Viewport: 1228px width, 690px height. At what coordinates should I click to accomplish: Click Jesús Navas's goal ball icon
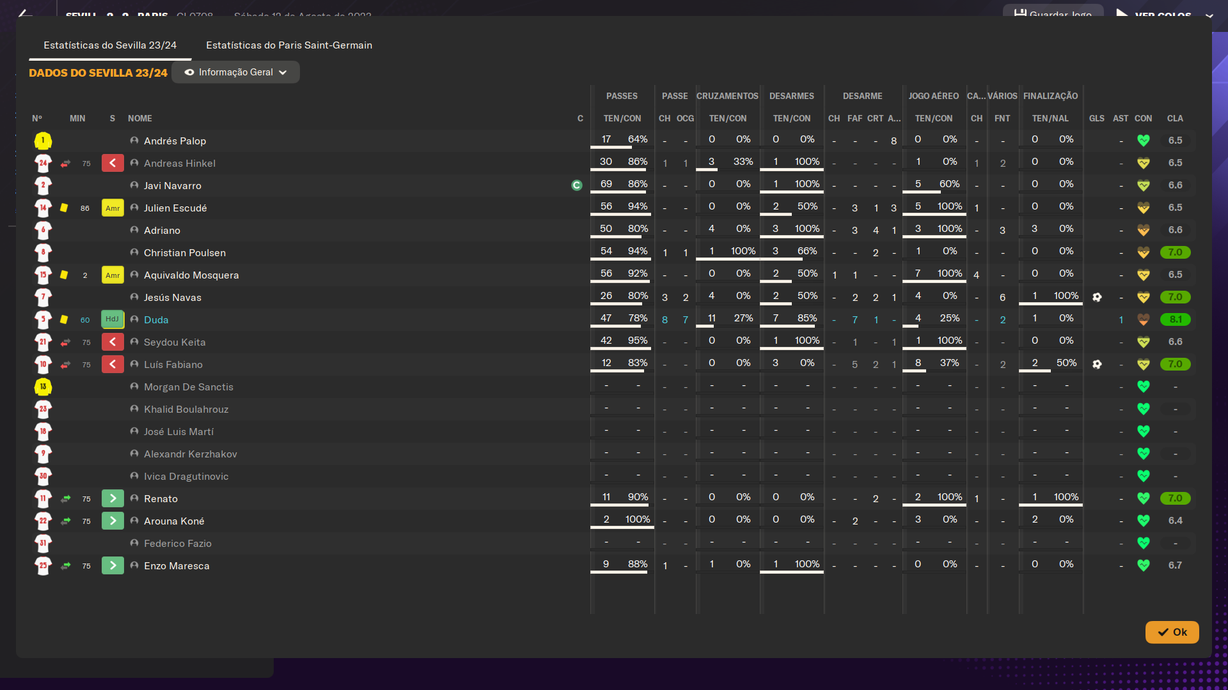click(1097, 297)
